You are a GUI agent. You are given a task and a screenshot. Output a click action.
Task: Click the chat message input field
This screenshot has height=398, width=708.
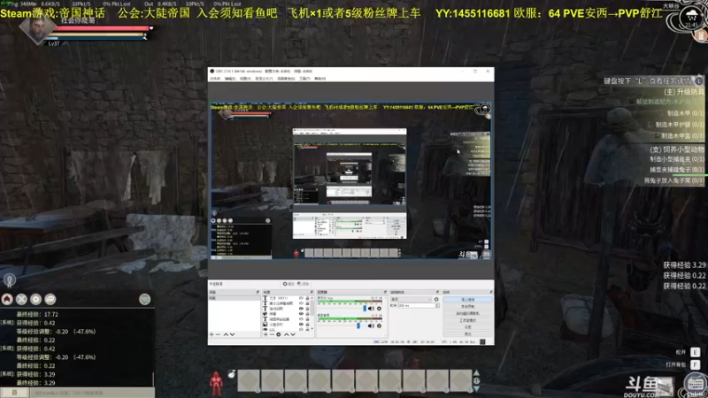[92, 393]
